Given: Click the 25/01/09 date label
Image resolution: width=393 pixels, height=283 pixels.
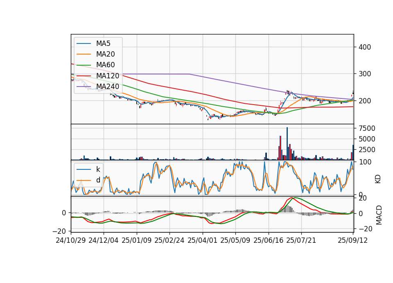Looking at the screenshot, I should [x=137, y=240].
